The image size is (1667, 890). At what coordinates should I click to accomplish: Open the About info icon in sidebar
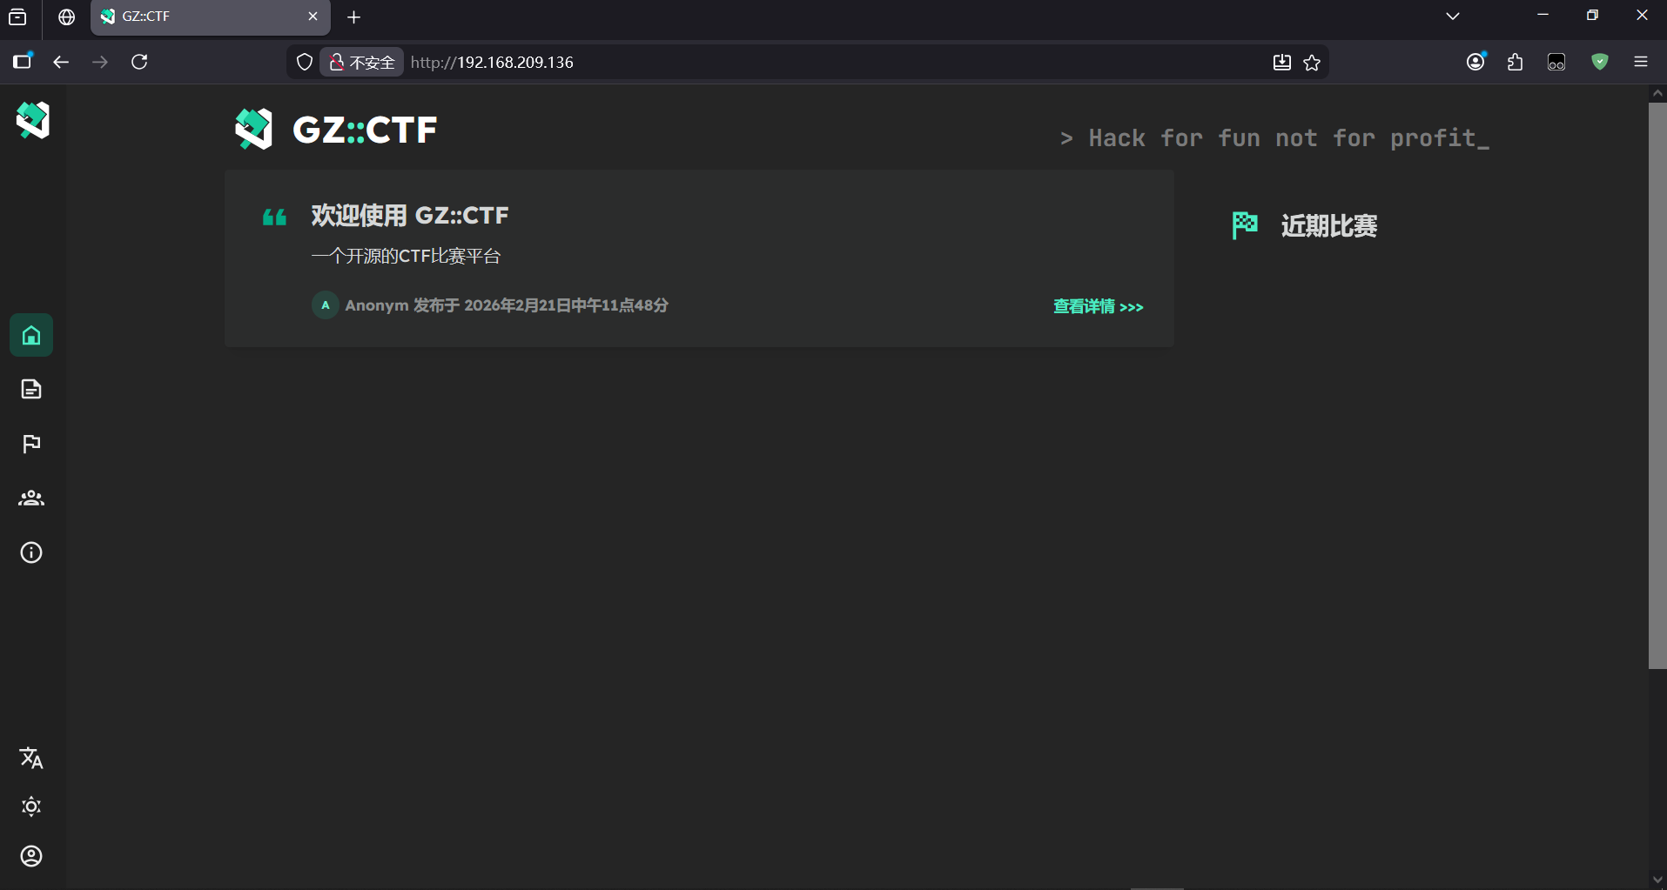click(31, 552)
